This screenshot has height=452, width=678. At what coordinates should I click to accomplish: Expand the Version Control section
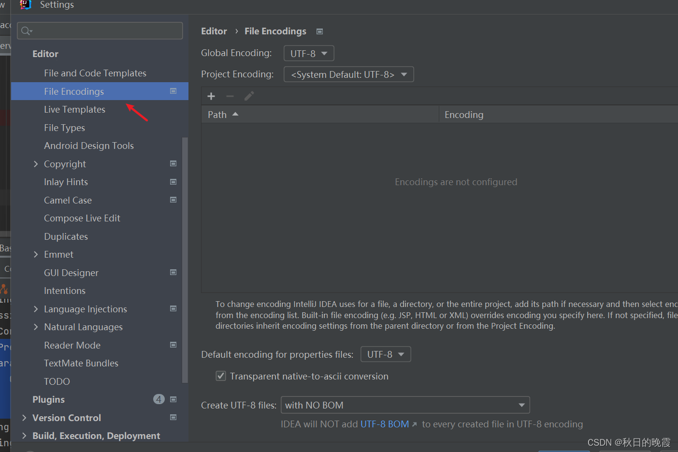click(x=24, y=418)
